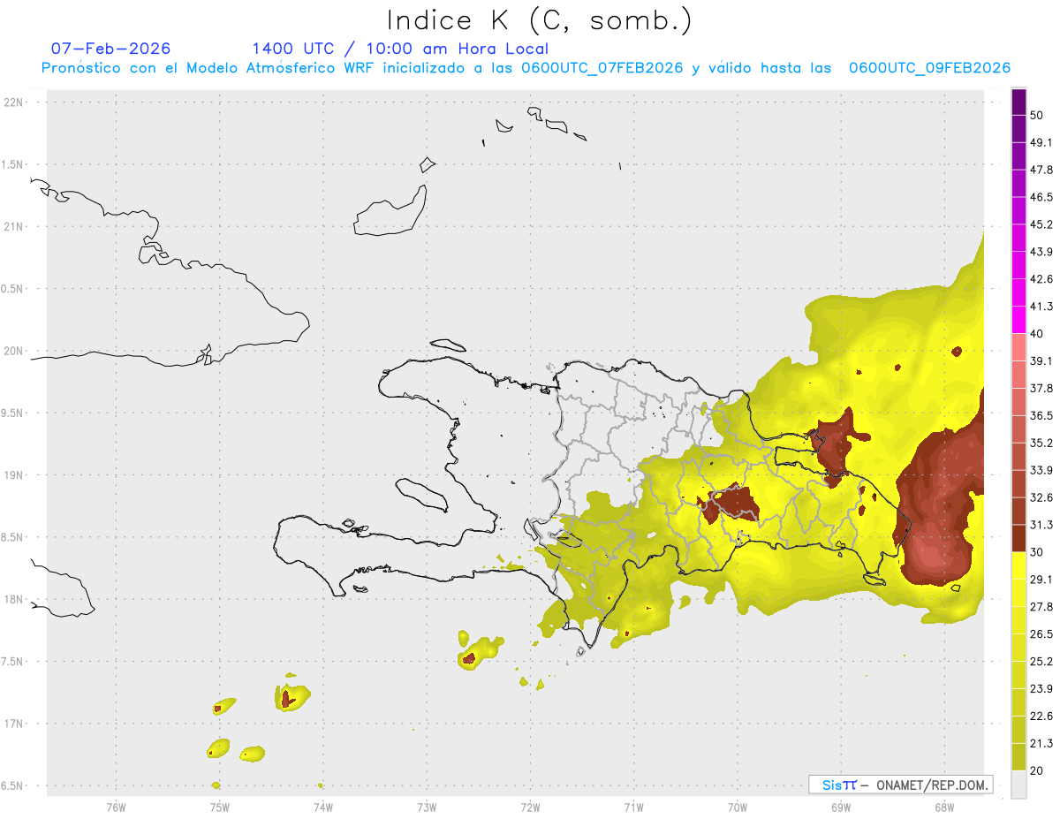The height and width of the screenshot is (819, 1060).
Task: Click colorbar label "37.8"
Action: [1041, 389]
